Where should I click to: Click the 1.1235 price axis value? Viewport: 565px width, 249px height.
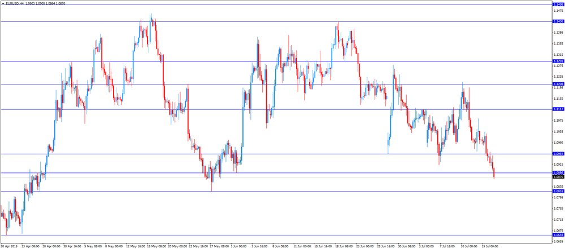559,77
